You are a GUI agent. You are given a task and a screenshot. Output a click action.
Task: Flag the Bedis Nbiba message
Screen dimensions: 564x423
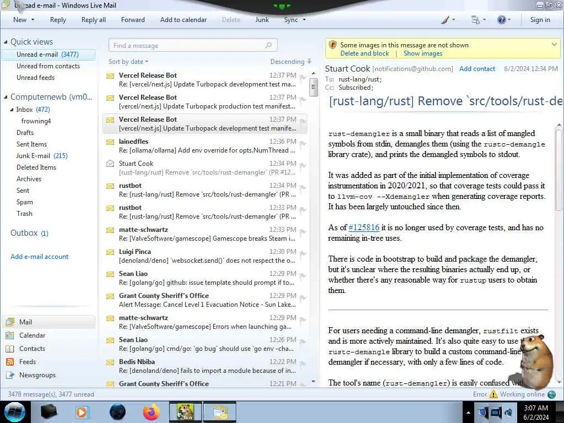302,364
